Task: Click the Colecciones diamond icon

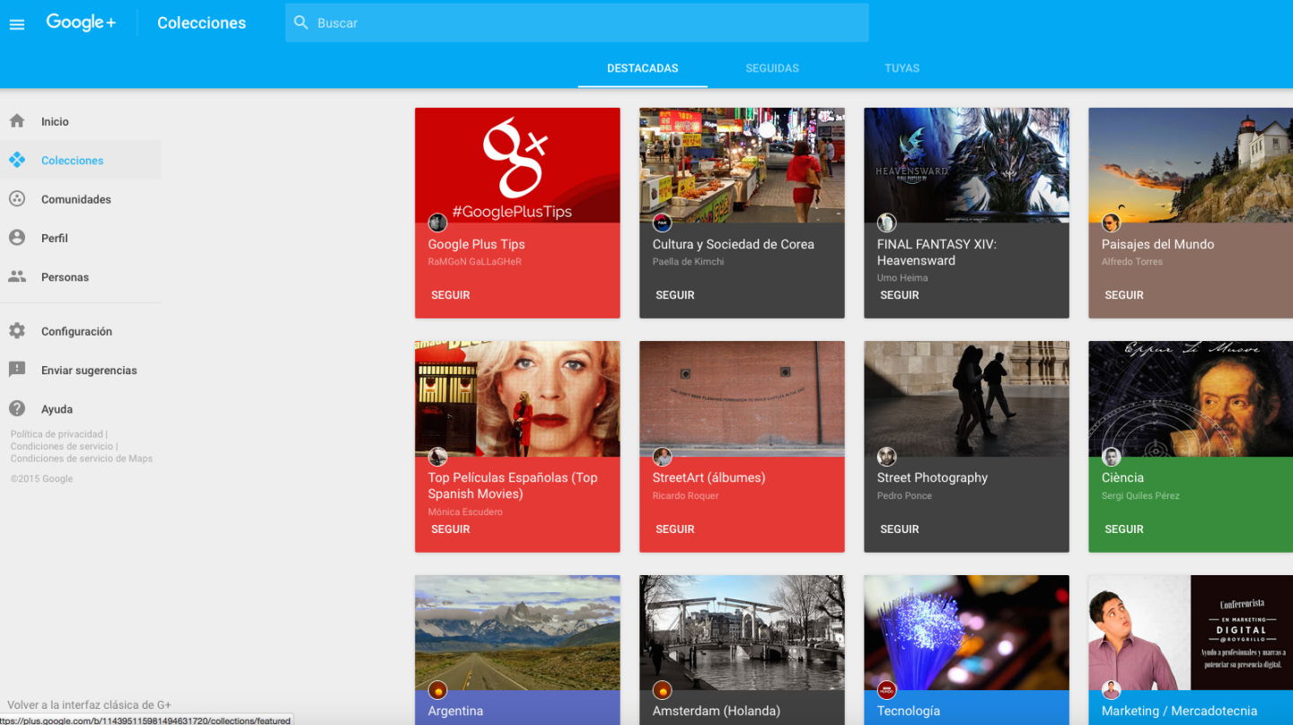Action: [x=17, y=160]
